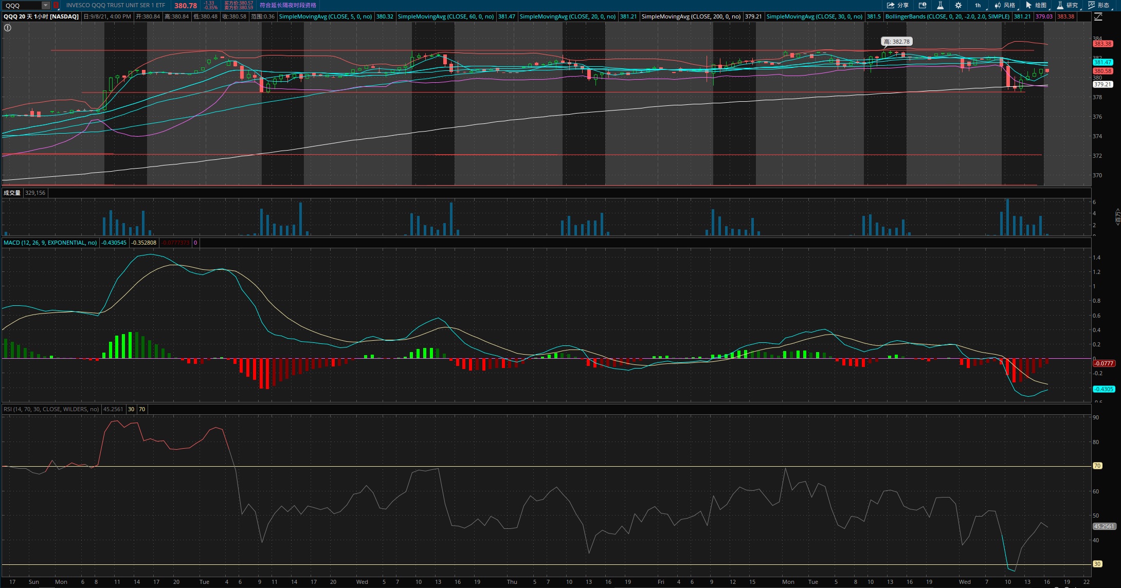Image resolution: width=1121 pixels, height=588 pixels.
Task: Open the Drawings (绘图) menu
Action: point(1036,5)
